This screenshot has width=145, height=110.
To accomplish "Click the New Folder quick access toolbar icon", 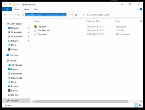I will [14, 5].
